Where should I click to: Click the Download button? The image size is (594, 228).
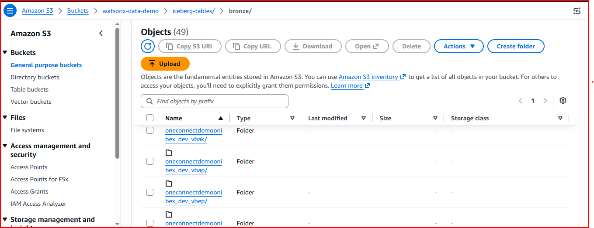tap(313, 46)
